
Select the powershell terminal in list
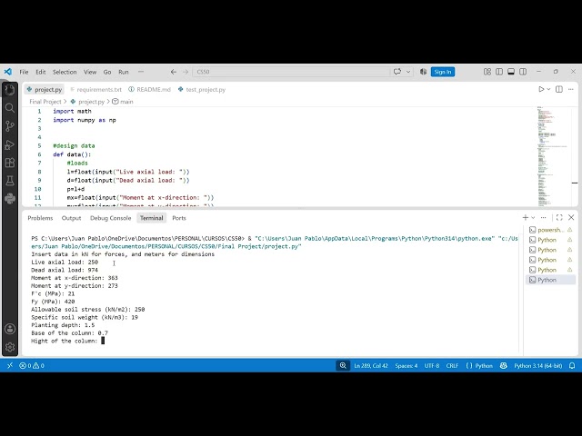(551, 230)
